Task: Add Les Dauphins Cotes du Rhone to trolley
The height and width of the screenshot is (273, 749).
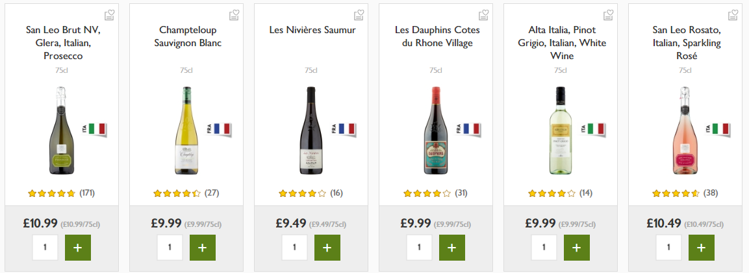Action: coord(451,248)
